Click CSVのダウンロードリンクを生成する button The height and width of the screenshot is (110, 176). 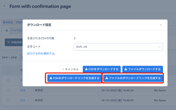[x=75, y=78]
